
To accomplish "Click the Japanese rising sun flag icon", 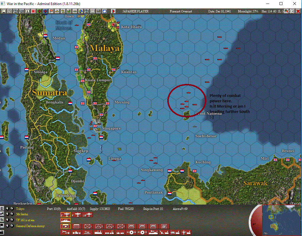I will pyautogui.click(x=33, y=11).
